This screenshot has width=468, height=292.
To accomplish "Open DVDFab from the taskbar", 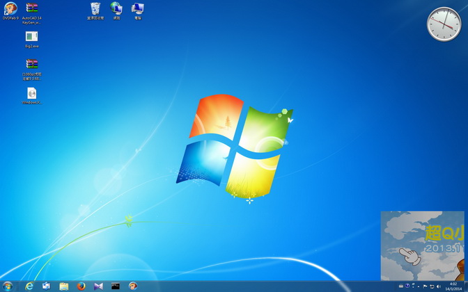I will pyautogui.click(x=133, y=286).
